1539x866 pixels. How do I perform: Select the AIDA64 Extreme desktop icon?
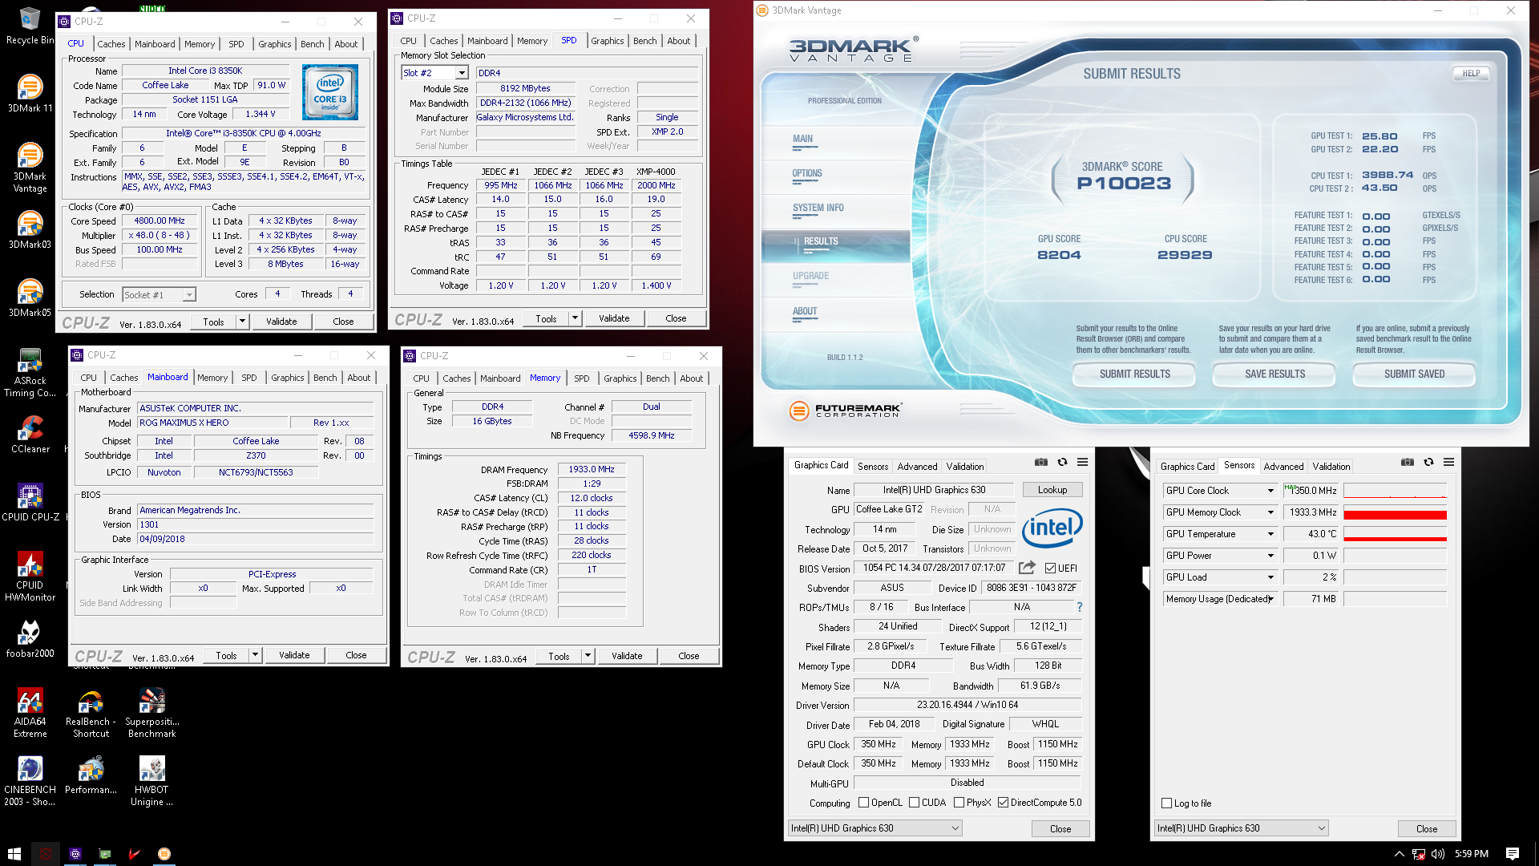(x=30, y=713)
